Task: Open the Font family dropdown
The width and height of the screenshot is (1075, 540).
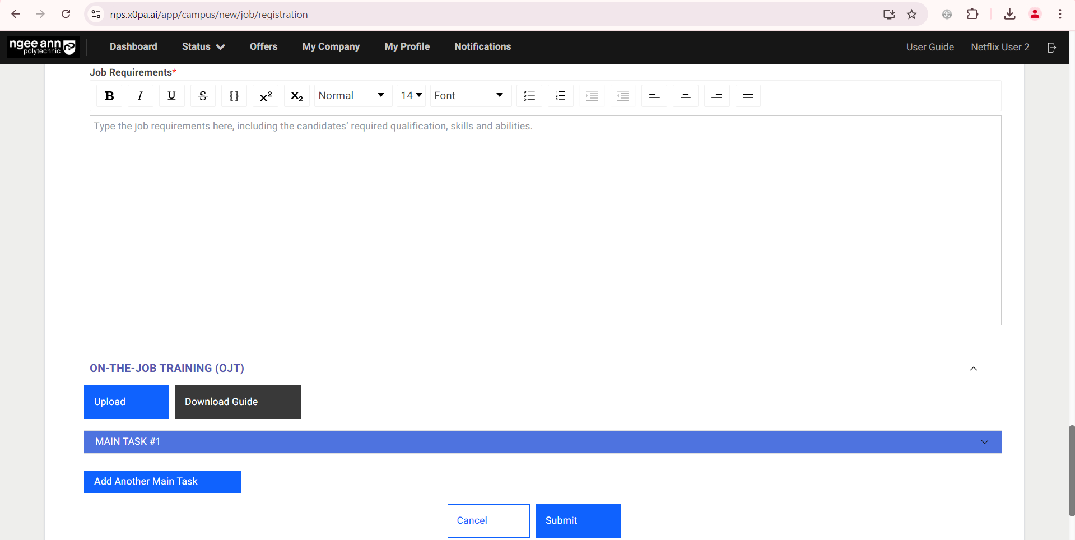Action: [469, 96]
